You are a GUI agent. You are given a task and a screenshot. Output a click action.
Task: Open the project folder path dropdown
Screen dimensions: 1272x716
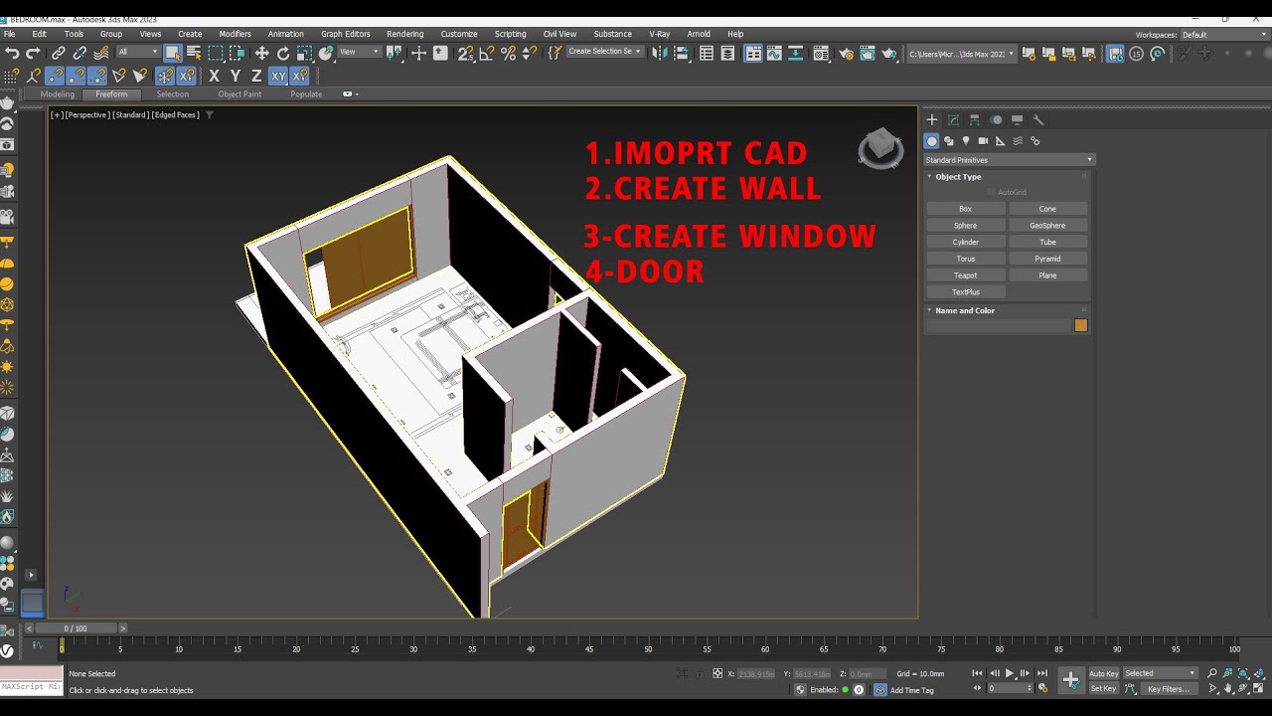tap(962, 54)
